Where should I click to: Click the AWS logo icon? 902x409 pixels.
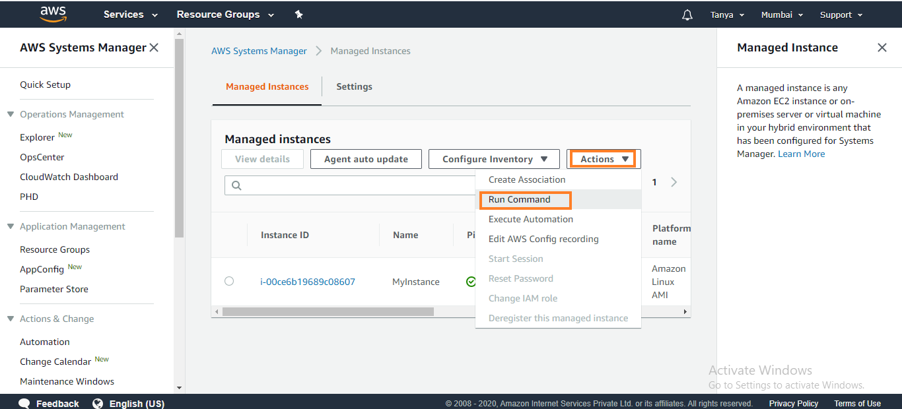[x=53, y=14]
